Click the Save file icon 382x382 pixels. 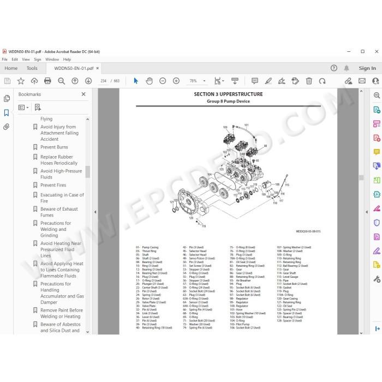click(7, 81)
